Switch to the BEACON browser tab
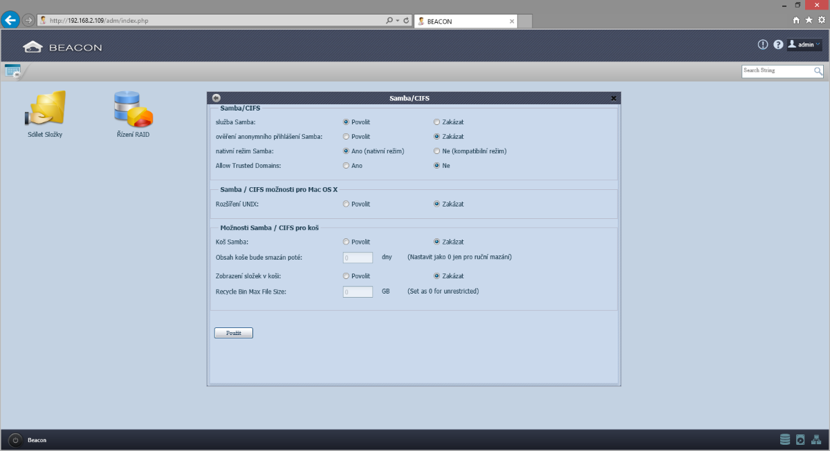The height and width of the screenshot is (451, 830). point(463,21)
